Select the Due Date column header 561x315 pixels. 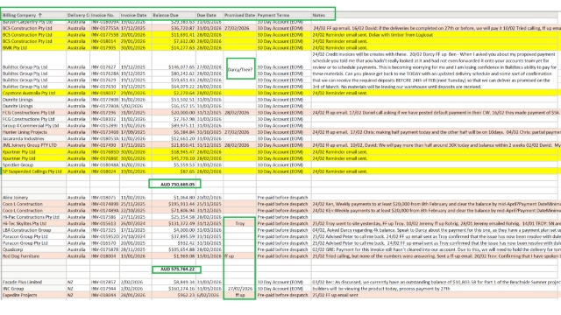point(209,16)
